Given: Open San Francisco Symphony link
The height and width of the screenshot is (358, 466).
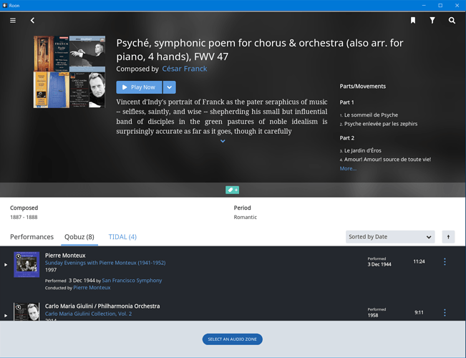Looking at the screenshot, I should point(132,281).
